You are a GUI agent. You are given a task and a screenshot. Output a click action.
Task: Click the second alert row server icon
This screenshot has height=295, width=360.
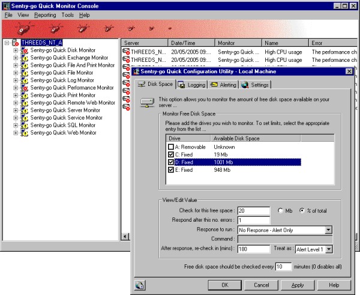click(x=126, y=60)
